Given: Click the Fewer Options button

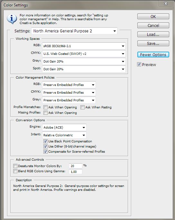Looking at the screenshot, I should [x=153, y=55].
